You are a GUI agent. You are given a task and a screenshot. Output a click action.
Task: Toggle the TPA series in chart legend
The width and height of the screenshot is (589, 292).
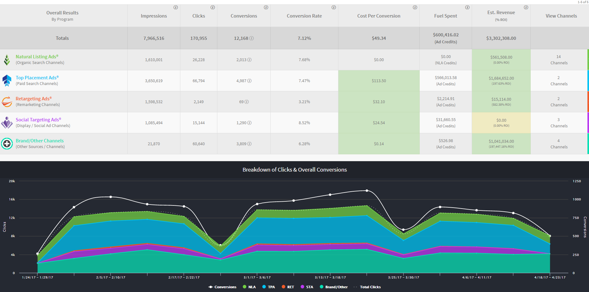tap(268, 287)
